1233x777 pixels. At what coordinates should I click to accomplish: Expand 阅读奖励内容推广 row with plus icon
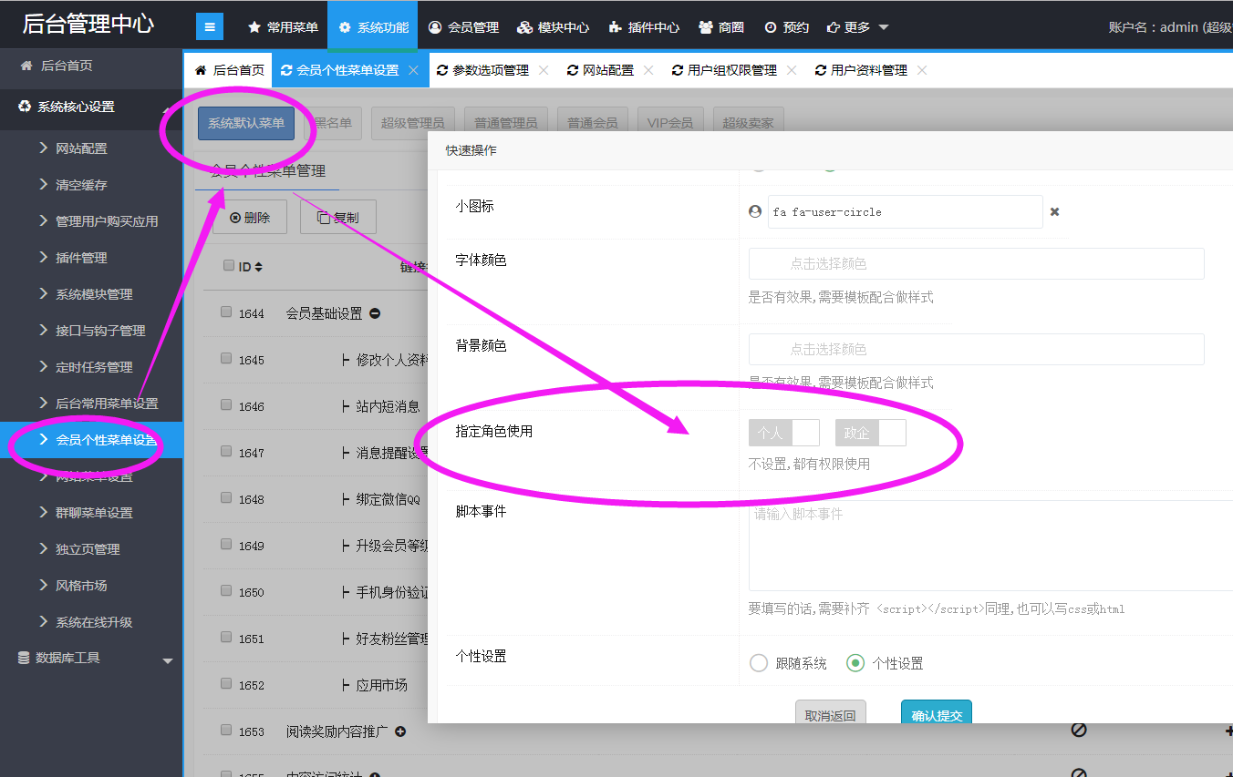399,731
